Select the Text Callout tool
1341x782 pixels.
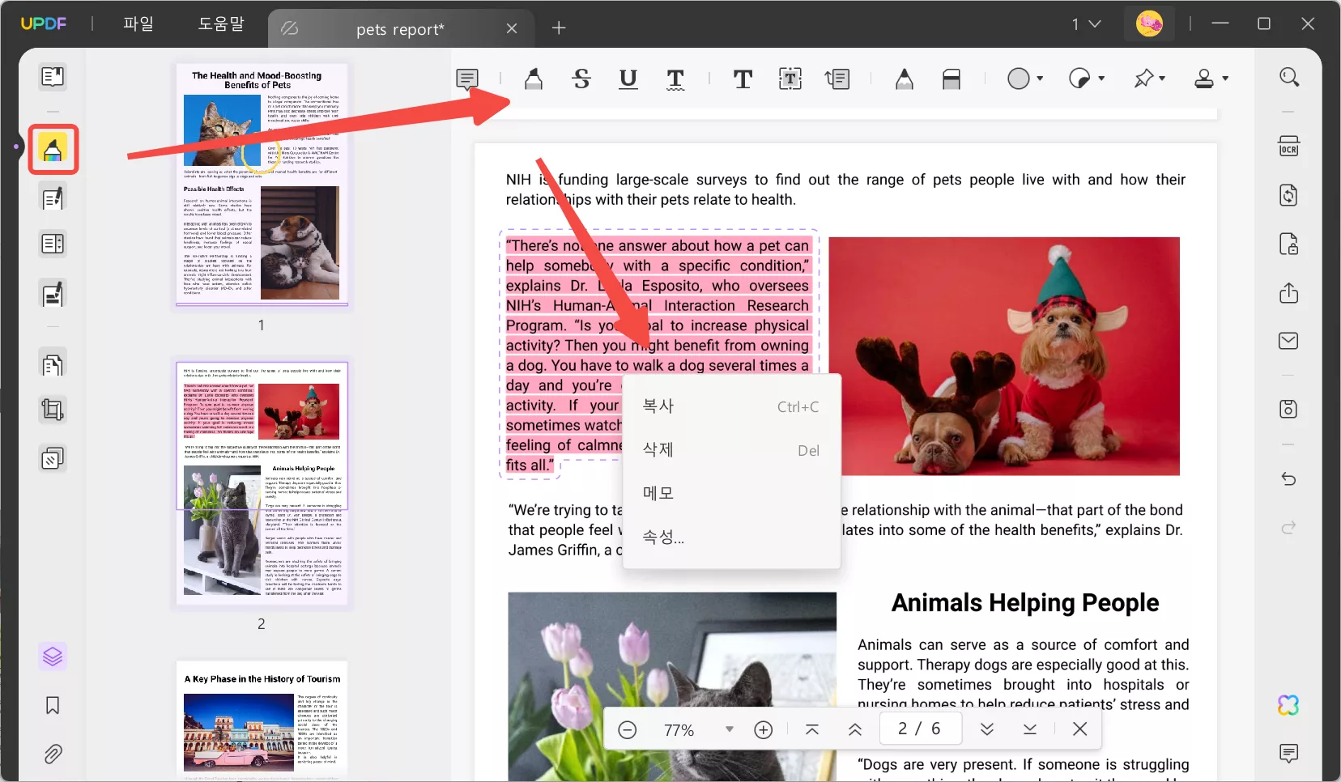point(837,79)
